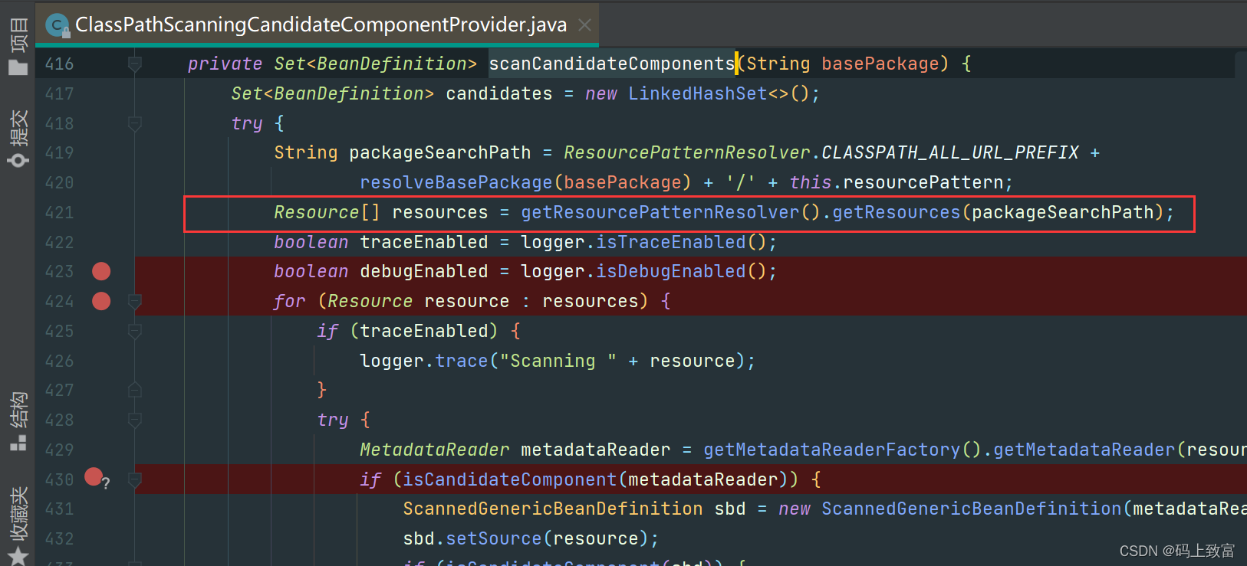Click the sbd variable declaration on line 431
This screenshot has height=566, width=1247.
(x=730, y=509)
